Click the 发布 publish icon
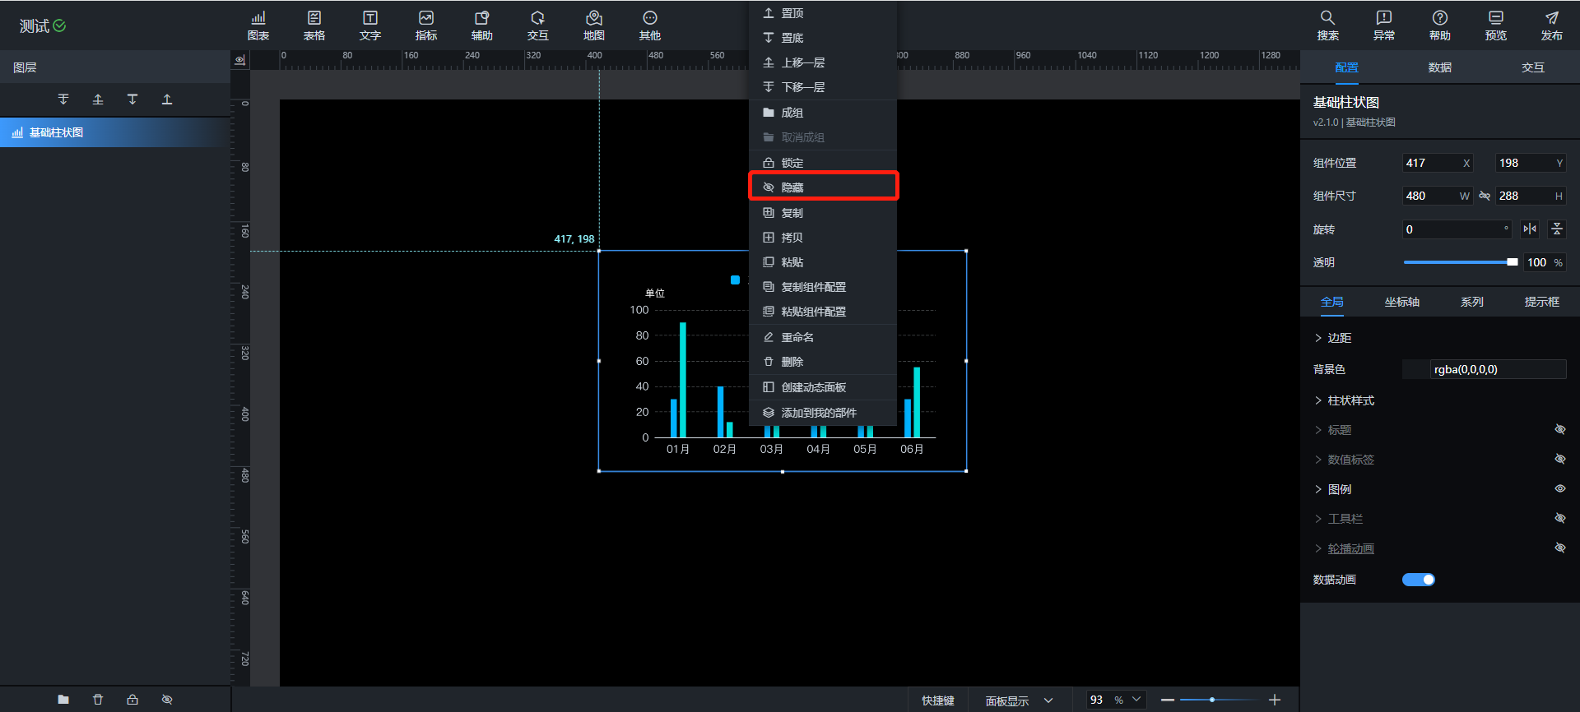The image size is (1580, 712). 1551,25
